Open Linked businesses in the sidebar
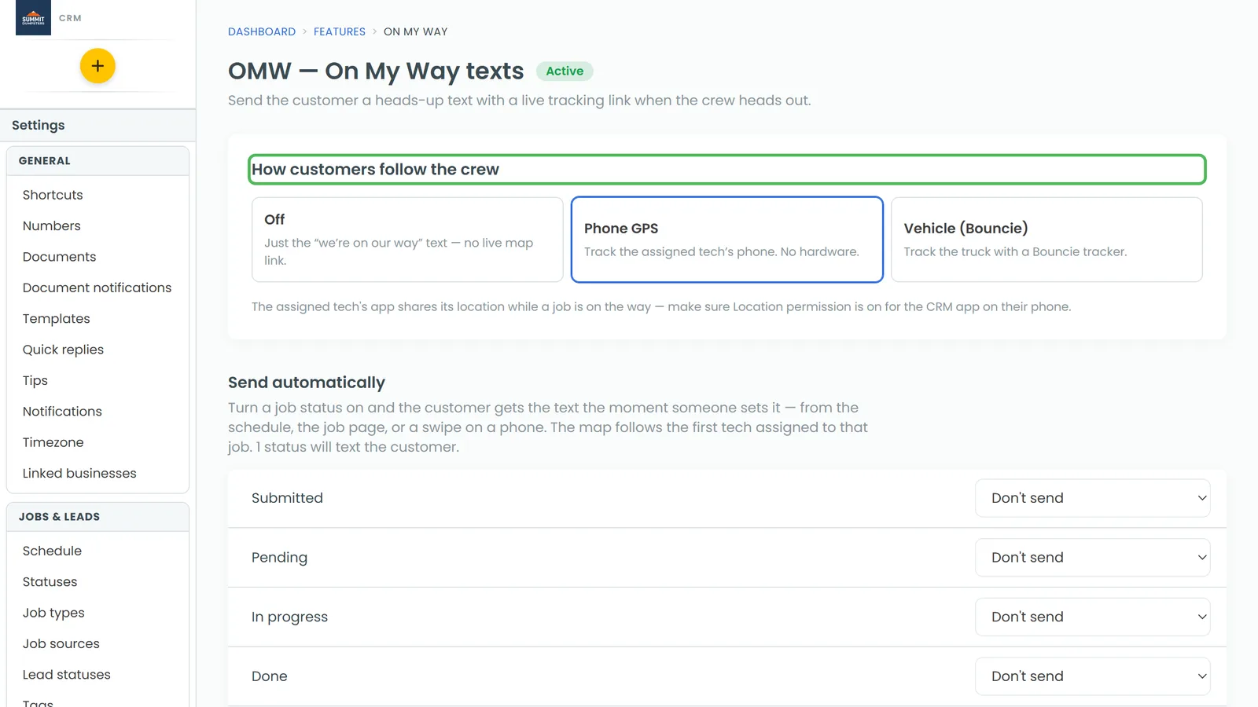This screenshot has width=1258, height=707. click(x=79, y=473)
